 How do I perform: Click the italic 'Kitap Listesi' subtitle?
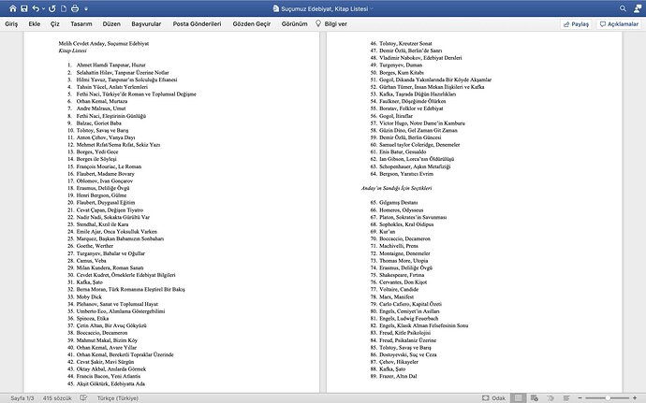72,50
